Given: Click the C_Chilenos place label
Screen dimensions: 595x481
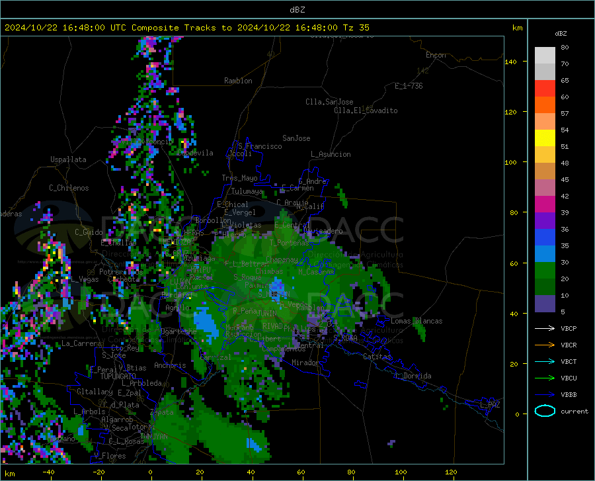Looking at the screenshot, I should [x=69, y=188].
